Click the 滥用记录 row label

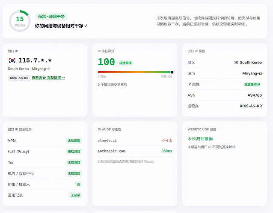coord(15,196)
